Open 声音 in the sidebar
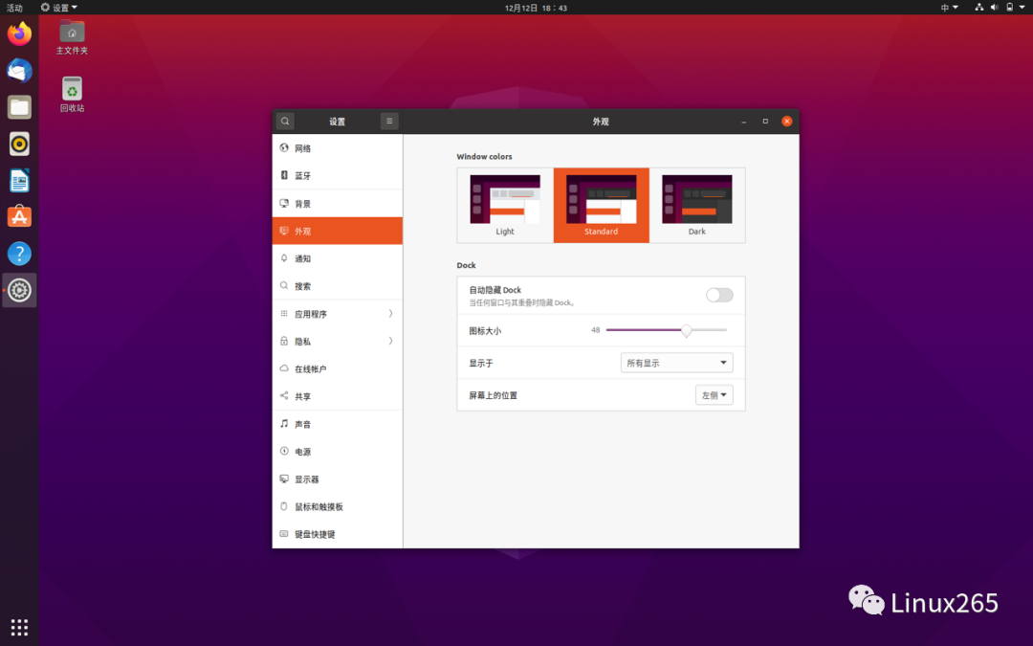This screenshot has height=646, width=1033. coord(338,424)
